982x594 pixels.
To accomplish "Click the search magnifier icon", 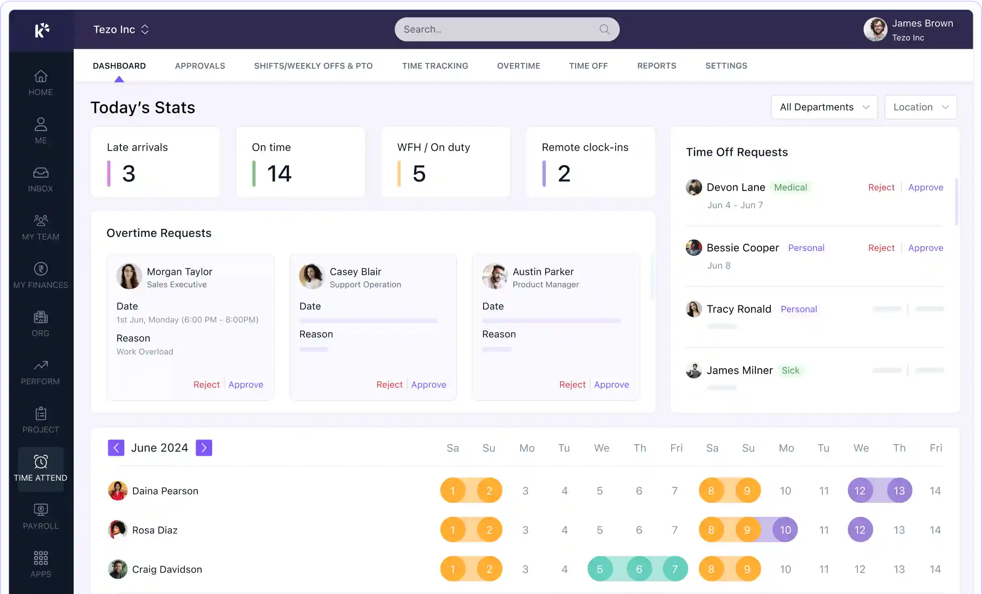I will (x=604, y=30).
